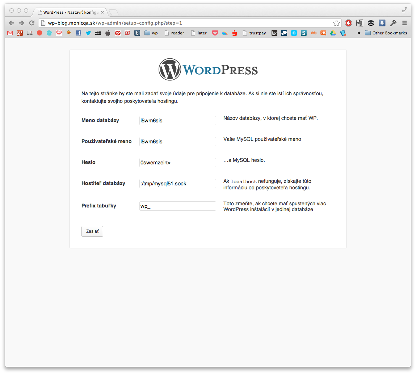This screenshot has width=416, height=374.
Task: Open the Facebook bookmark
Action: [78, 33]
